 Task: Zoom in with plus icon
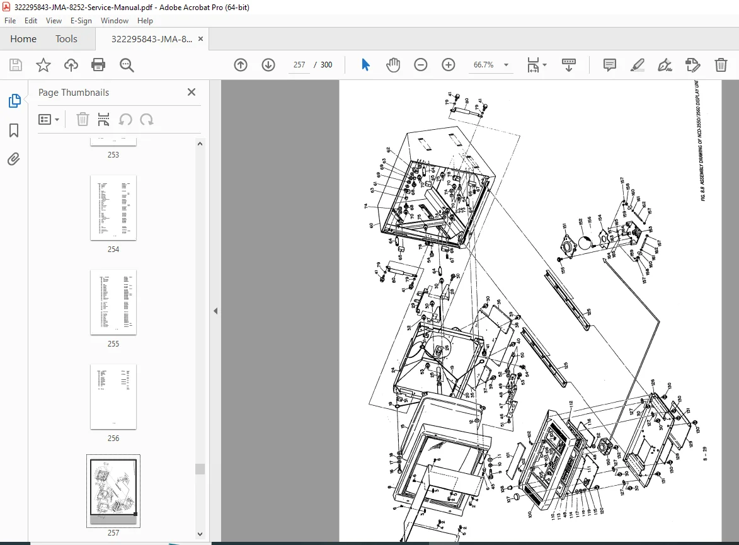pos(448,65)
